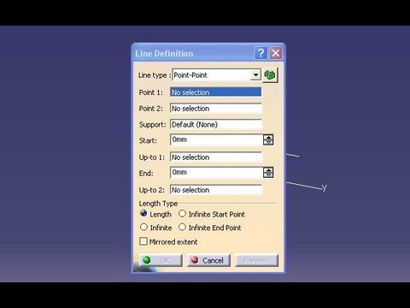This screenshot has height=308, width=410.
Task: Enable the Mirrored extent checkbox
Action: [143, 241]
